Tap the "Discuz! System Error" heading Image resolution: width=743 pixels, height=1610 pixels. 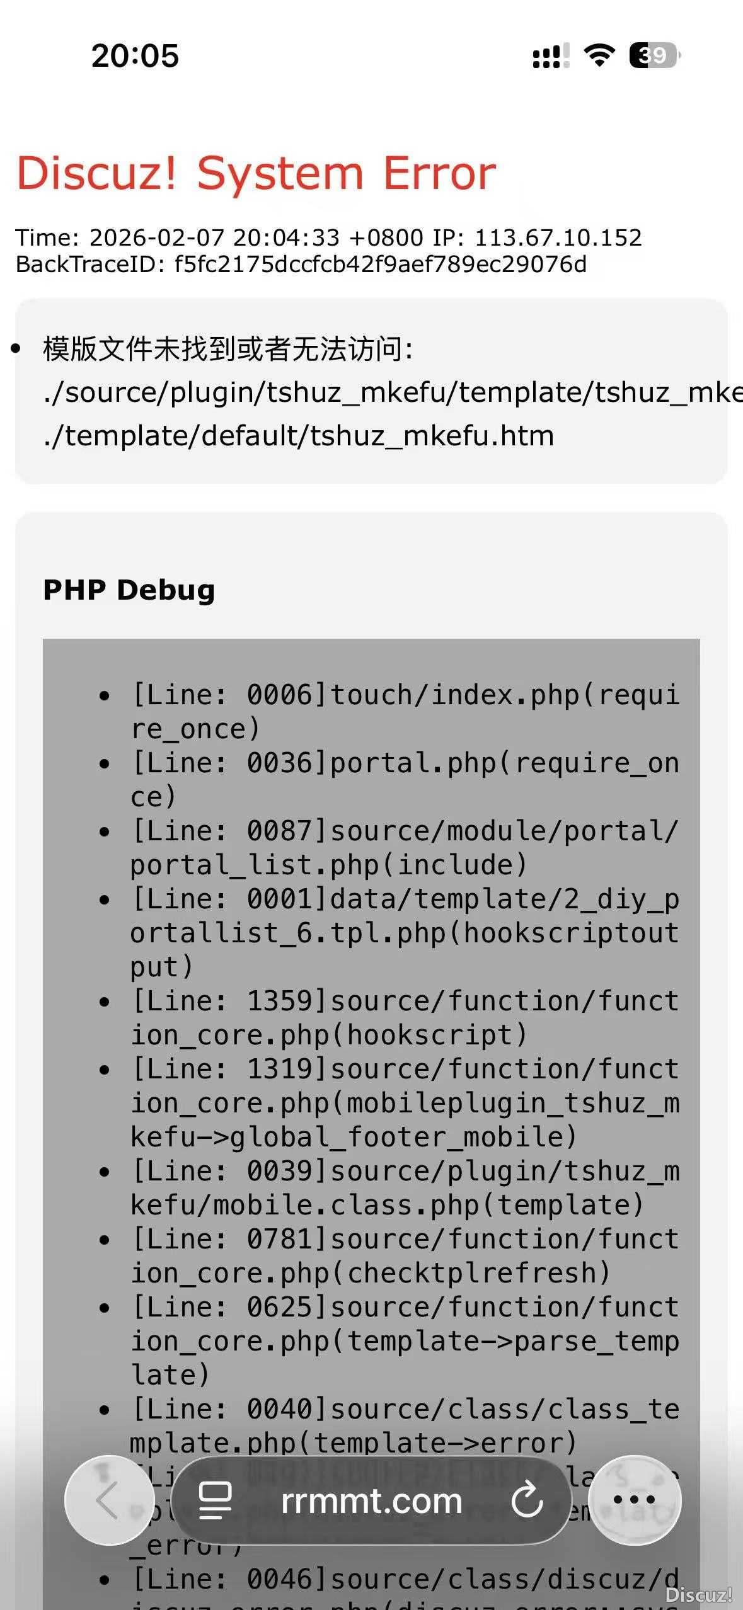256,173
